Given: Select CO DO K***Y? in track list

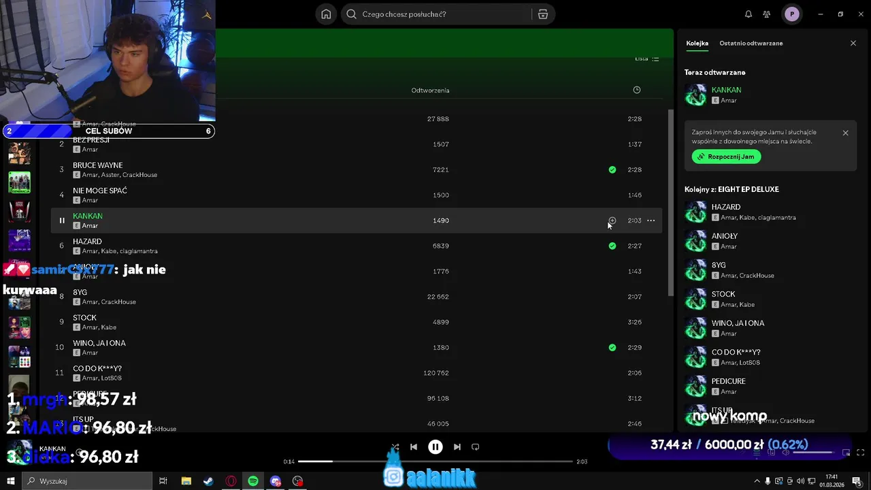Looking at the screenshot, I should tap(357, 373).
